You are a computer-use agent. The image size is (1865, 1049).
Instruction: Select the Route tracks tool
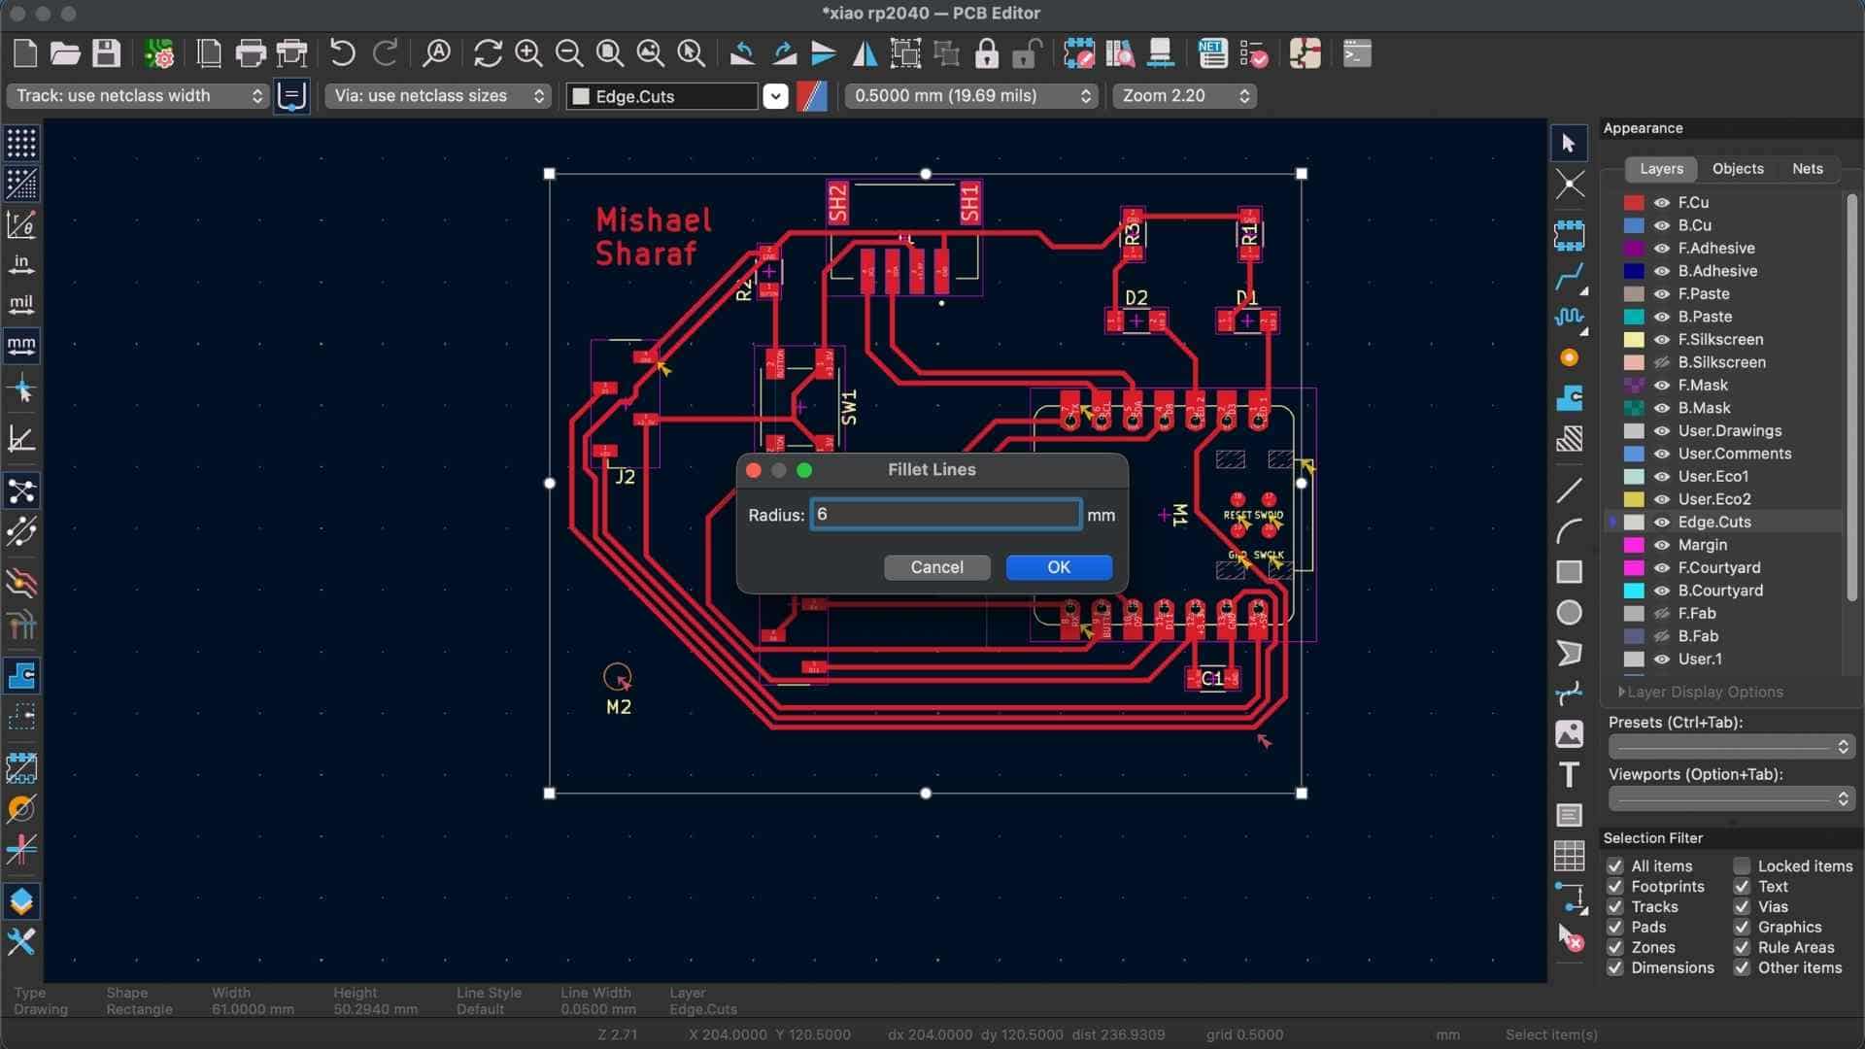(1569, 278)
